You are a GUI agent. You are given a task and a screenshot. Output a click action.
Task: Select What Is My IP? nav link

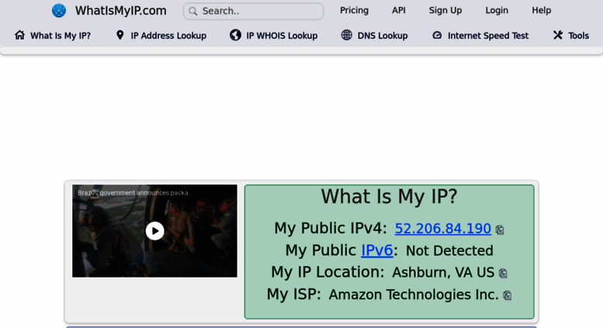pos(61,36)
